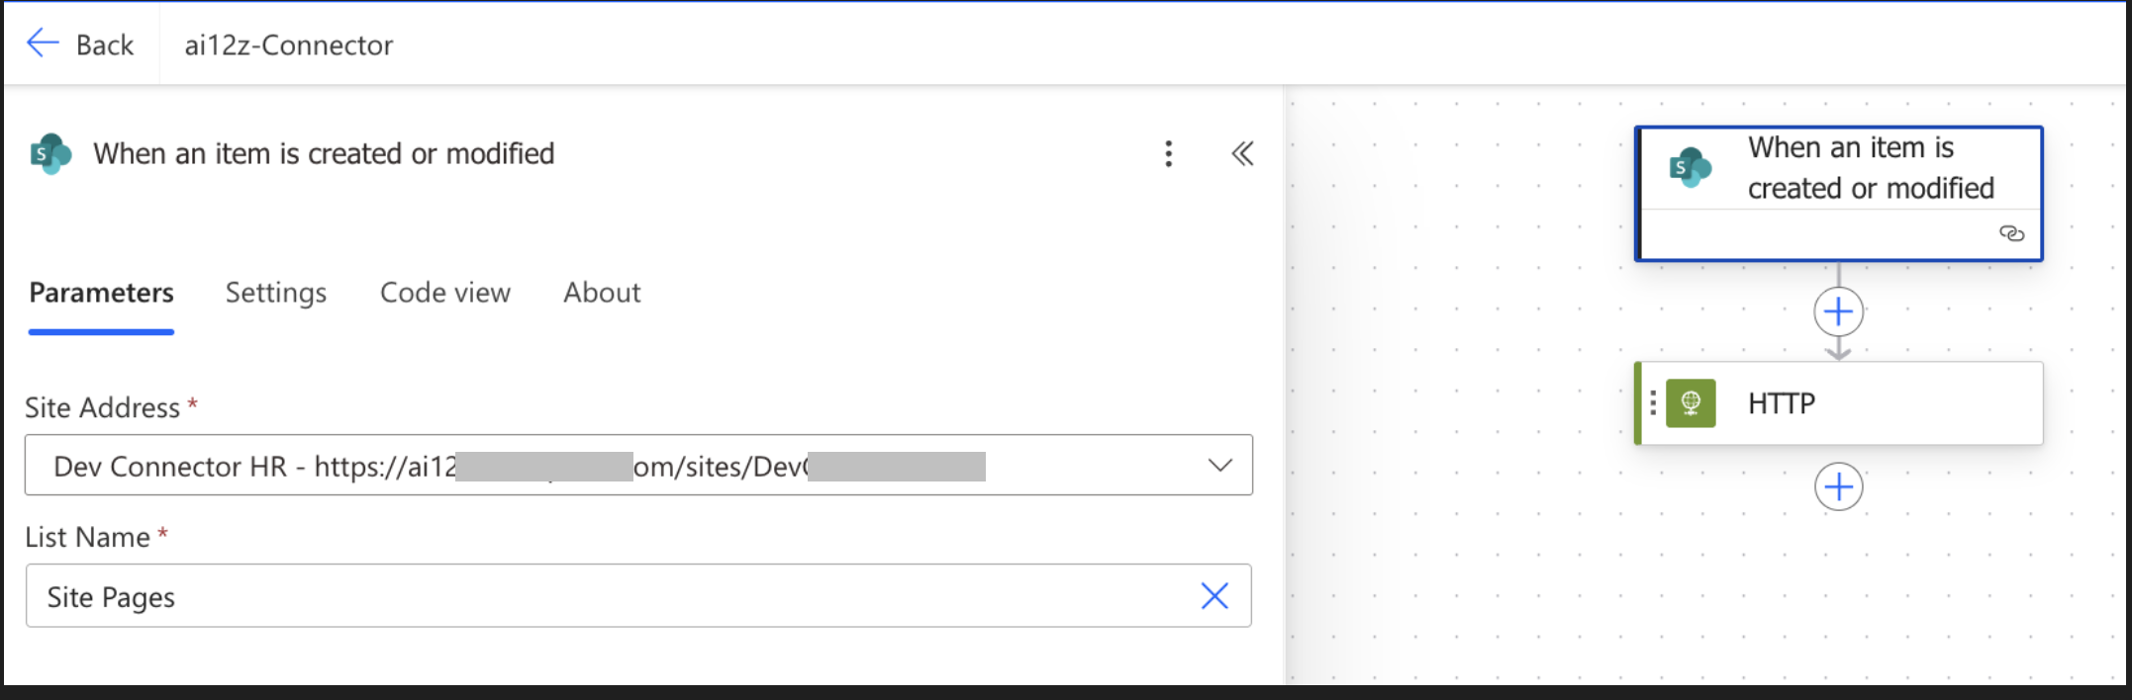2132x700 pixels.
Task: Insert a step with the plus below the trigger
Action: 1838,310
